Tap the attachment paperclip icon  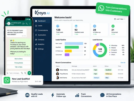click(x=22, y=73)
